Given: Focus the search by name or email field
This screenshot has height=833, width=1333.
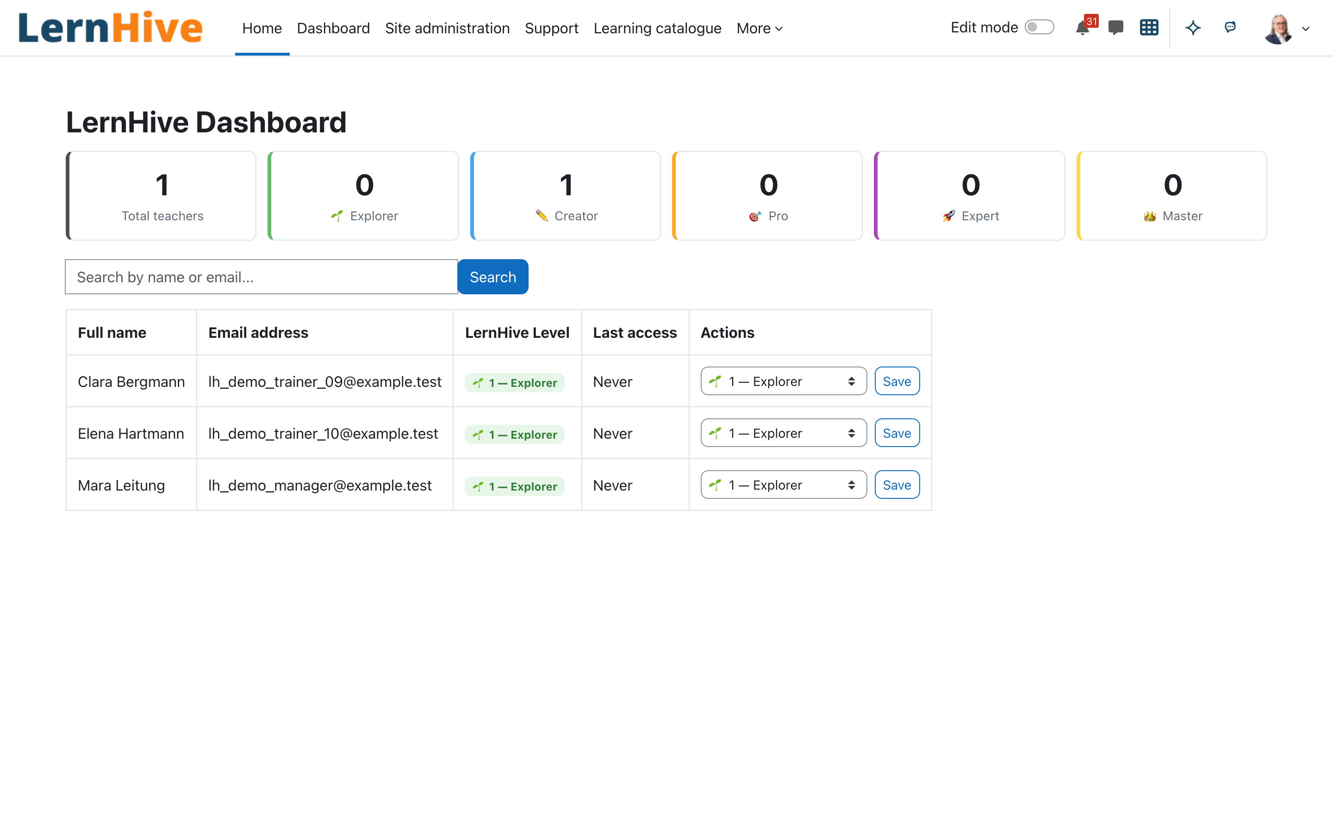Looking at the screenshot, I should tap(261, 277).
